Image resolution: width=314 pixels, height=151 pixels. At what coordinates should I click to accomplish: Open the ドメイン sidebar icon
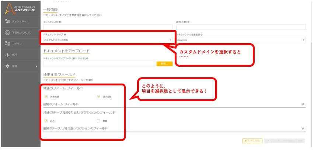tap(7, 44)
